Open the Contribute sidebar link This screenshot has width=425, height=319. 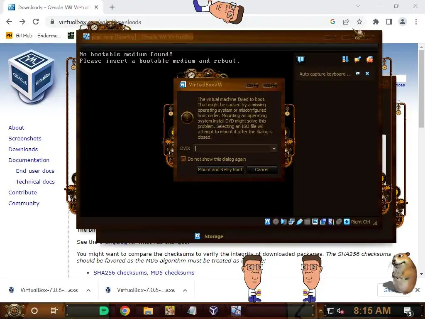click(22, 193)
